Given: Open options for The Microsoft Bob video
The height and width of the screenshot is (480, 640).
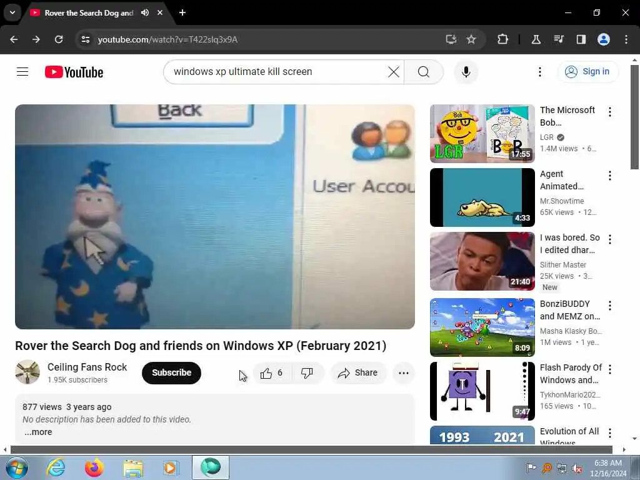Looking at the screenshot, I should click(610, 112).
